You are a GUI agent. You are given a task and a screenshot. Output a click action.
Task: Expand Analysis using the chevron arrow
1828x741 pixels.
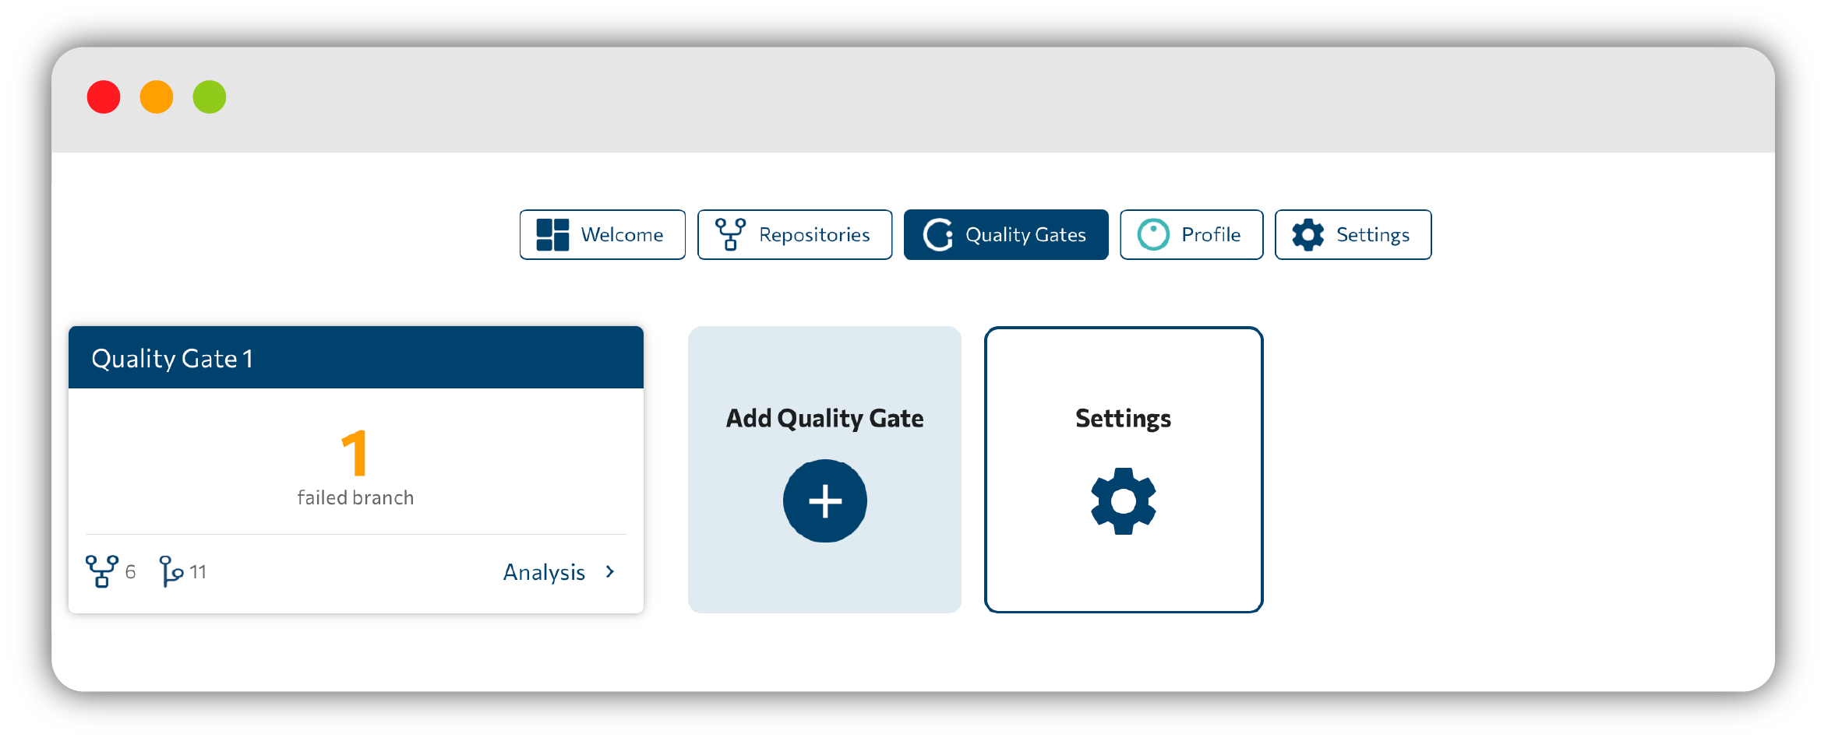pos(610,572)
